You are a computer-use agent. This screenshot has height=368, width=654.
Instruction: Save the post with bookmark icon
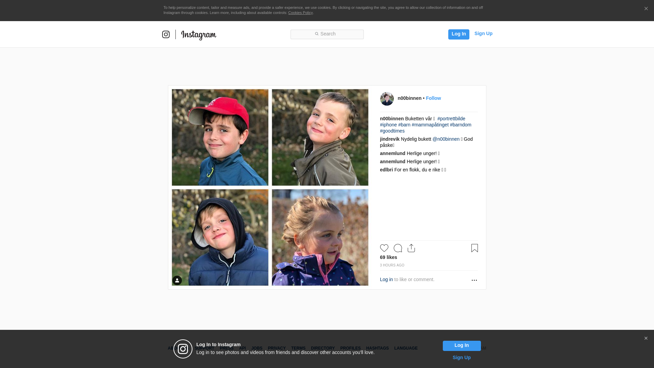pyautogui.click(x=474, y=248)
